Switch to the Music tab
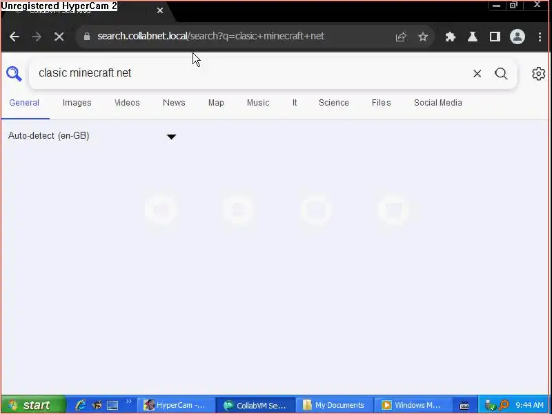Image resolution: width=552 pixels, height=414 pixels. click(258, 103)
